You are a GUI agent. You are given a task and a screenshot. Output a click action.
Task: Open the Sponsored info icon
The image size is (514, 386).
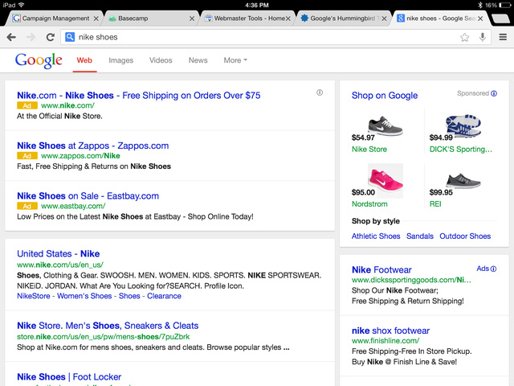(494, 93)
